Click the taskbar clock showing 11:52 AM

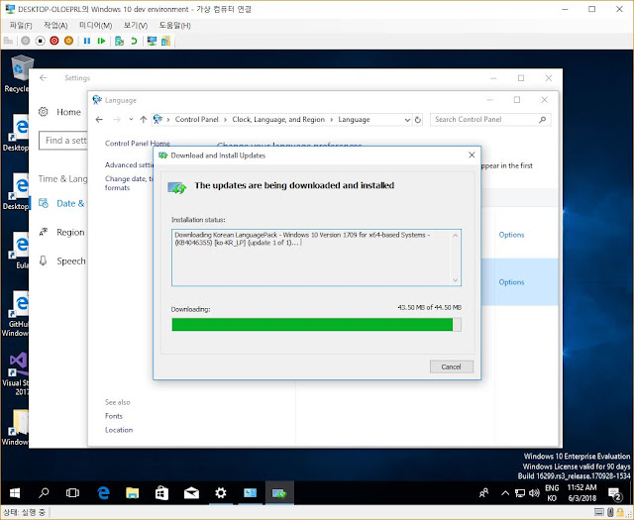581,493
